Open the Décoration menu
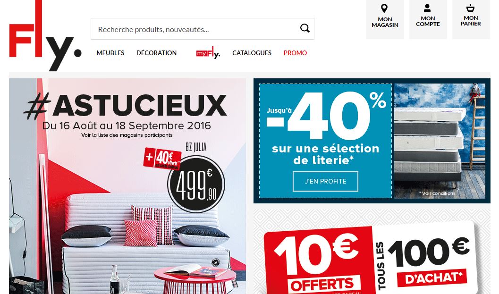Screen dimensions: 499x294 tap(157, 53)
